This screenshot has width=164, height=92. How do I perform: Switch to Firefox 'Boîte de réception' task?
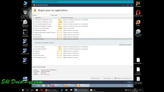(52, 90)
